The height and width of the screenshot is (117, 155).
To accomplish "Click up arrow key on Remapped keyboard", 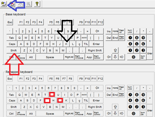I will tap(115, 107).
